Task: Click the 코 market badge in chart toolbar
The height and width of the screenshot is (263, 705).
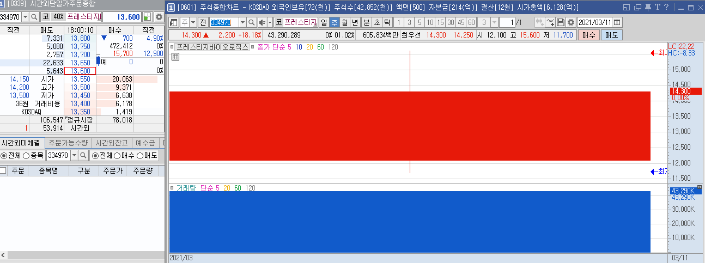Action: [x=278, y=22]
